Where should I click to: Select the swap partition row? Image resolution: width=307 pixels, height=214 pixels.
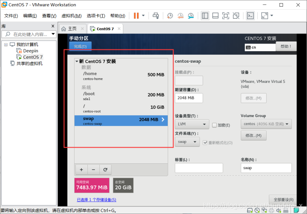point(121,121)
